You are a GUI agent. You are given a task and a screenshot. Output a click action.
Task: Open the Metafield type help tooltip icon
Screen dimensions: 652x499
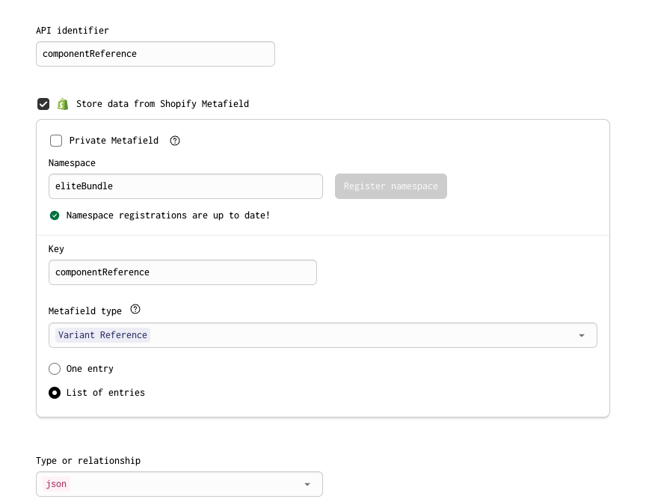135,310
